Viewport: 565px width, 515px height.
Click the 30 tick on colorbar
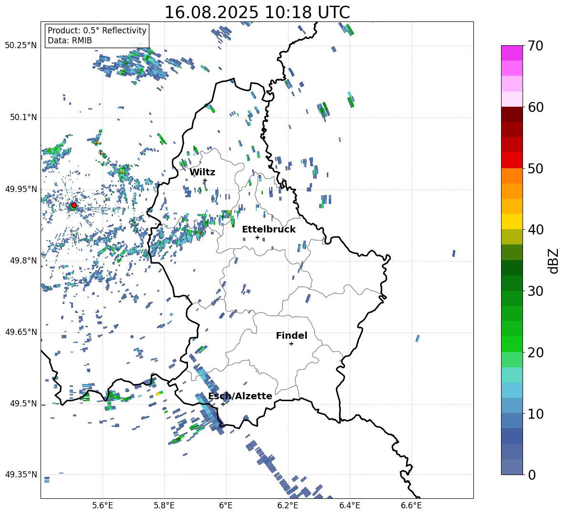(535, 291)
